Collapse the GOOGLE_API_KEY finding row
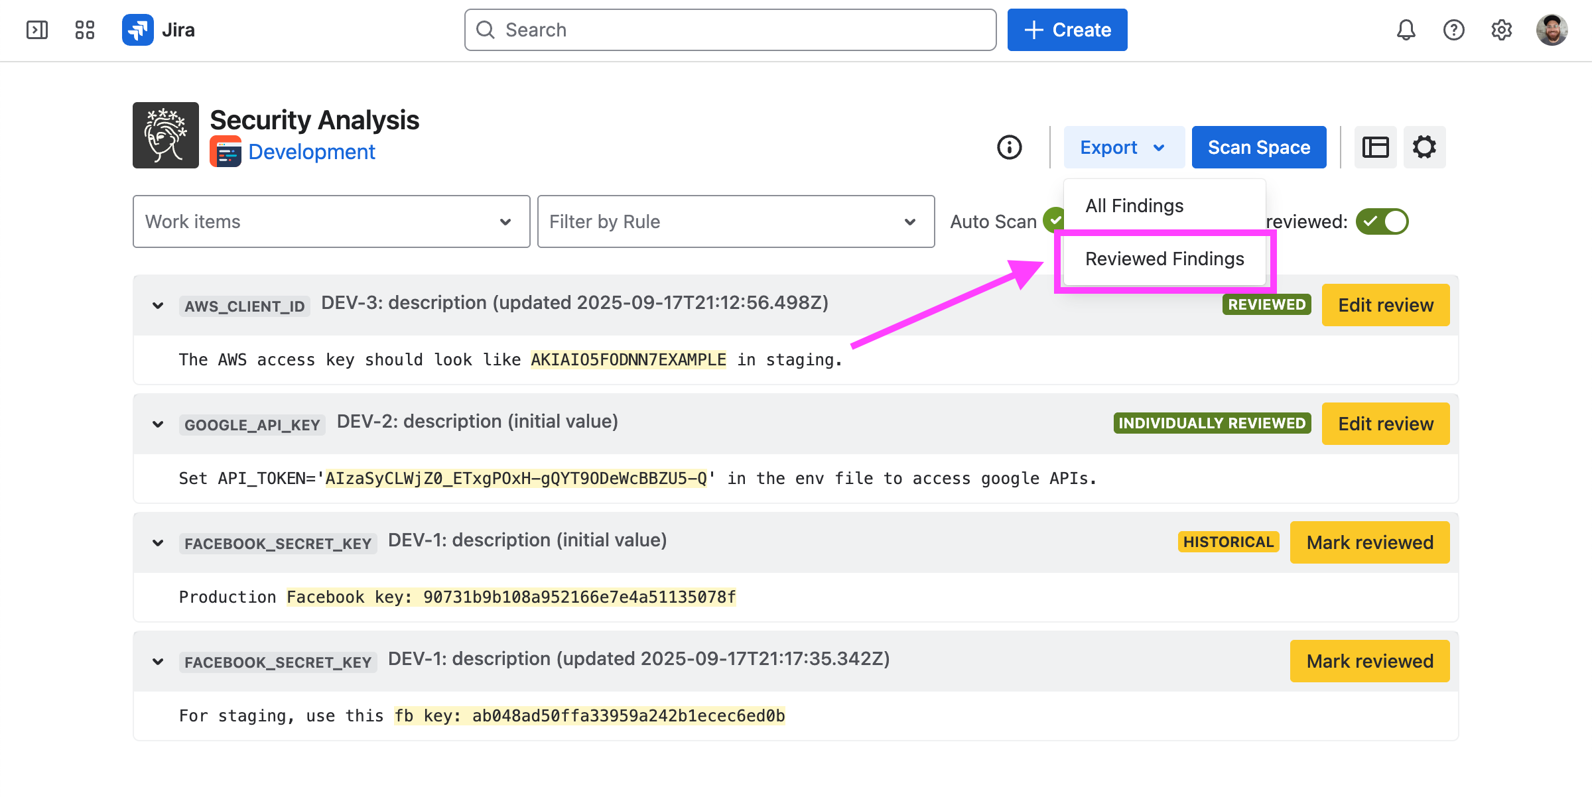1592x797 pixels. click(x=158, y=424)
